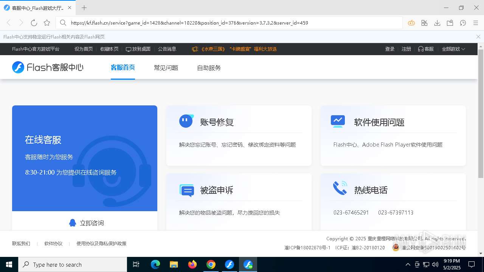Open a new tab with plus button
This screenshot has width=484, height=272.
84,8
